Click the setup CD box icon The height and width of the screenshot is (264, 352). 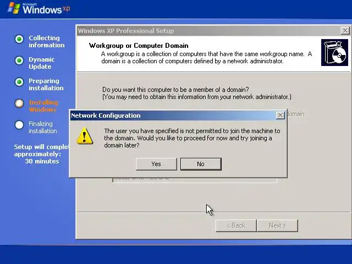tap(334, 53)
